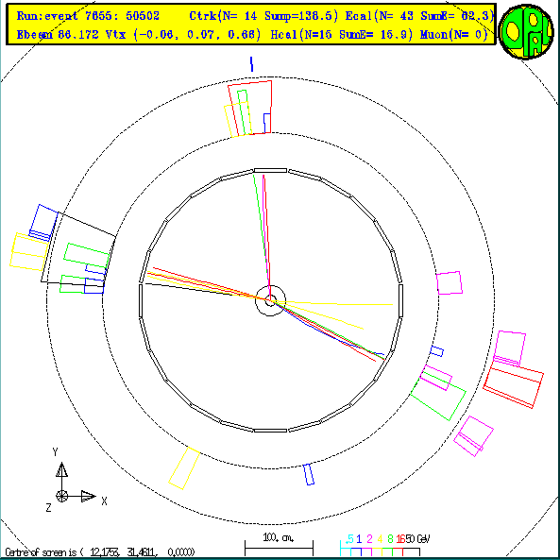Image resolution: width=560 pixels, height=560 pixels.
Task: Click the blue 1 GeV legend label
Action: click(x=359, y=538)
